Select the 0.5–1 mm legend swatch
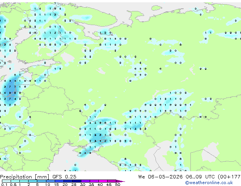Image resolution: width=241 pixels, height=186 pixels. click(15, 181)
